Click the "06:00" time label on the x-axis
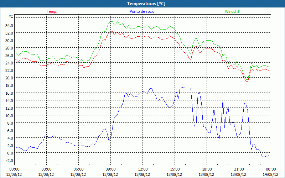This screenshot has height=178, width=285. coord(78,169)
